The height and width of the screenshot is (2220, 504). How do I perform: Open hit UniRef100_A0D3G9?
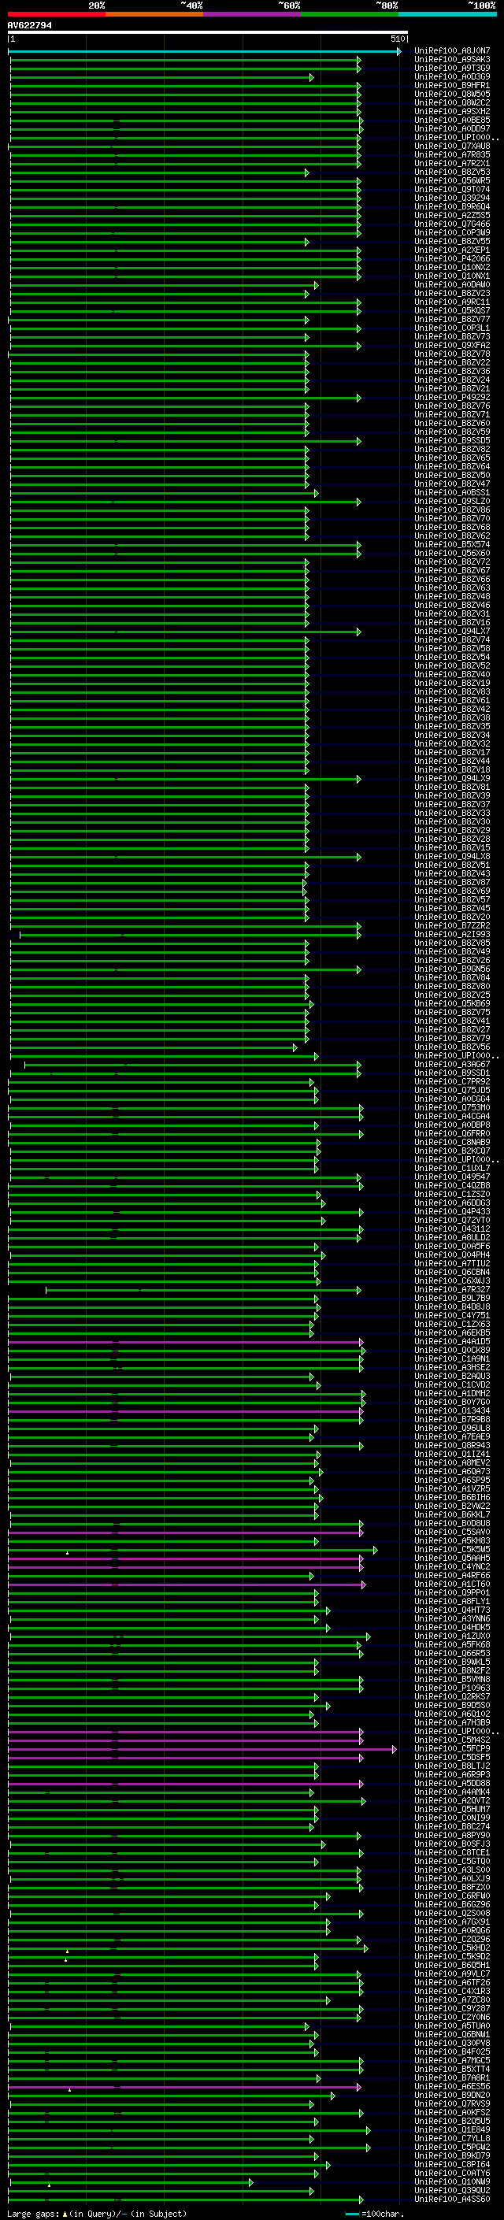[x=452, y=76]
